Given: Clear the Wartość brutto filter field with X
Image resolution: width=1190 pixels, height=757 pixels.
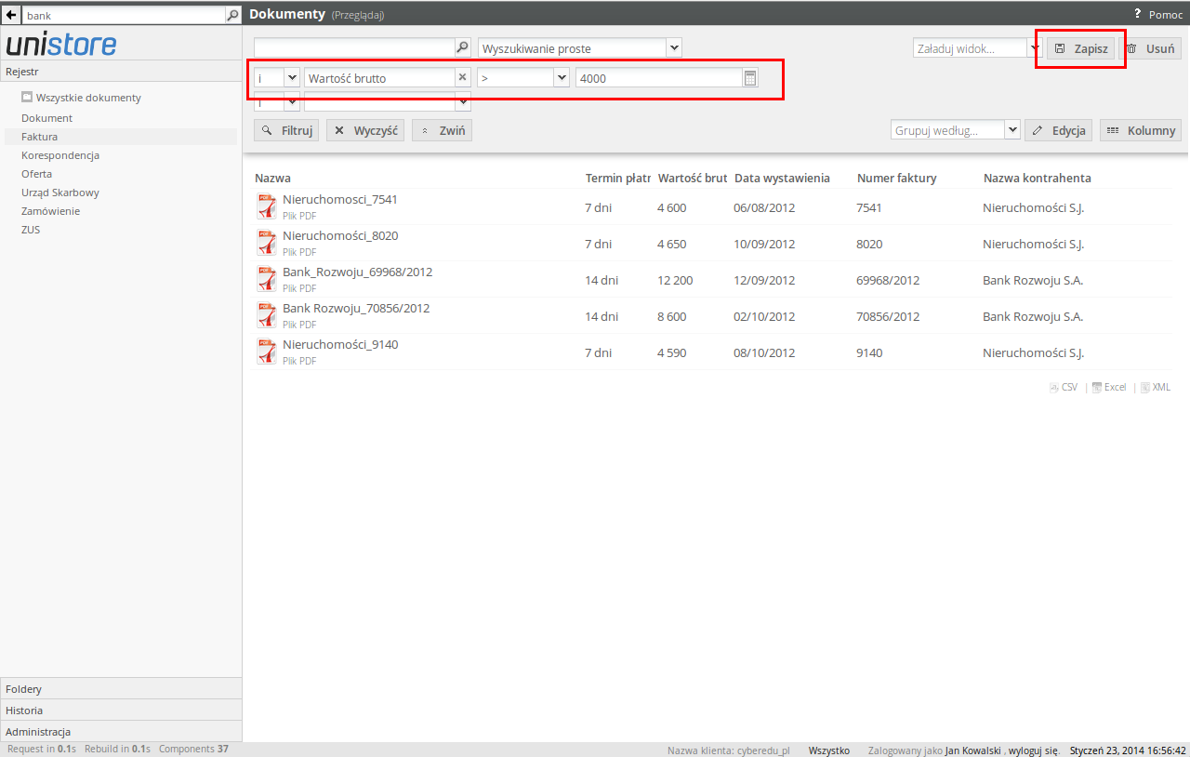Looking at the screenshot, I should 462,77.
